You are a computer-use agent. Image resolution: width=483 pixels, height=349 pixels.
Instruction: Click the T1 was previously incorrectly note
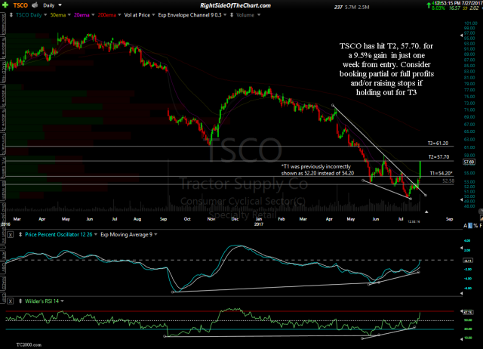tap(317, 170)
